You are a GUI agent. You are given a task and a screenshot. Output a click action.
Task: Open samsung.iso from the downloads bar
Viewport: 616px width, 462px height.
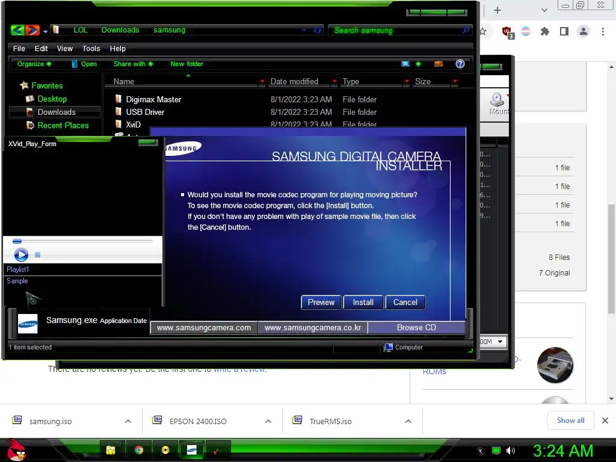click(50, 421)
